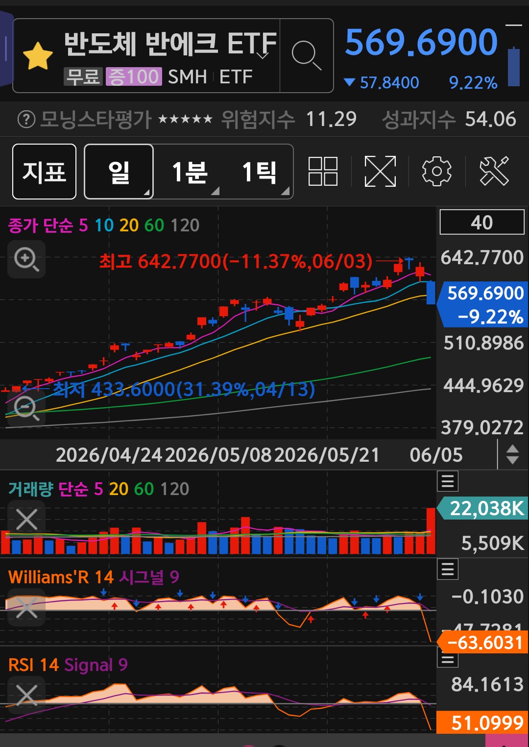Click the 22,038K volume value tag

coord(483,508)
